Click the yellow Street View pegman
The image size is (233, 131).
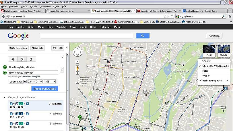(77, 68)
